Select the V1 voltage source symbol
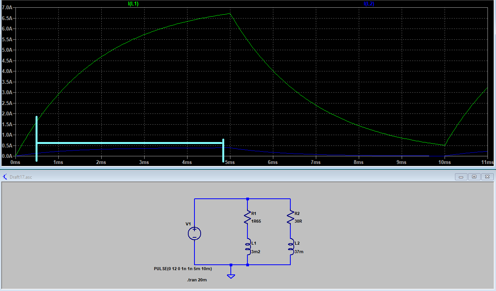 (194, 233)
